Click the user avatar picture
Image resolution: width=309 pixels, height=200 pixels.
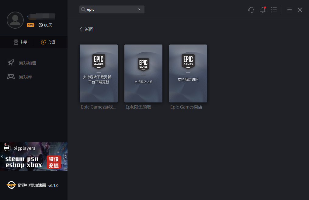pyautogui.click(x=15, y=20)
